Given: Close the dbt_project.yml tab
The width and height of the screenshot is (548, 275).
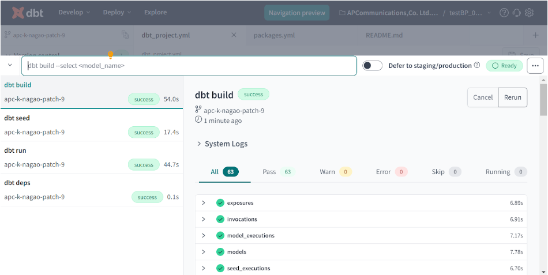Looking at the screenshot, I should coord(234,35).
